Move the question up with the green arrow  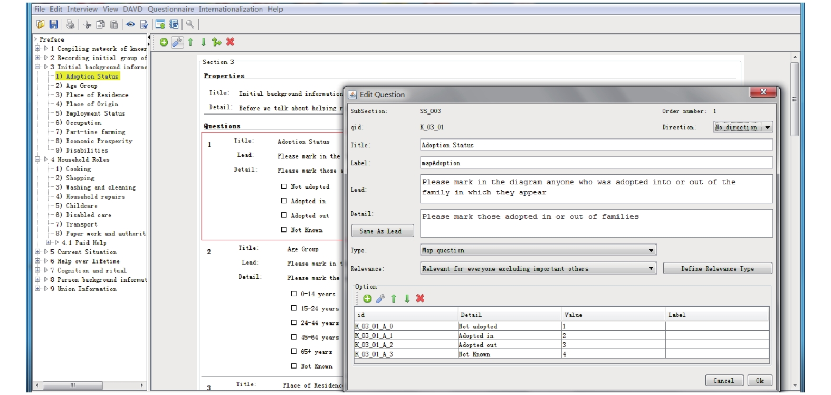point(190,42)
